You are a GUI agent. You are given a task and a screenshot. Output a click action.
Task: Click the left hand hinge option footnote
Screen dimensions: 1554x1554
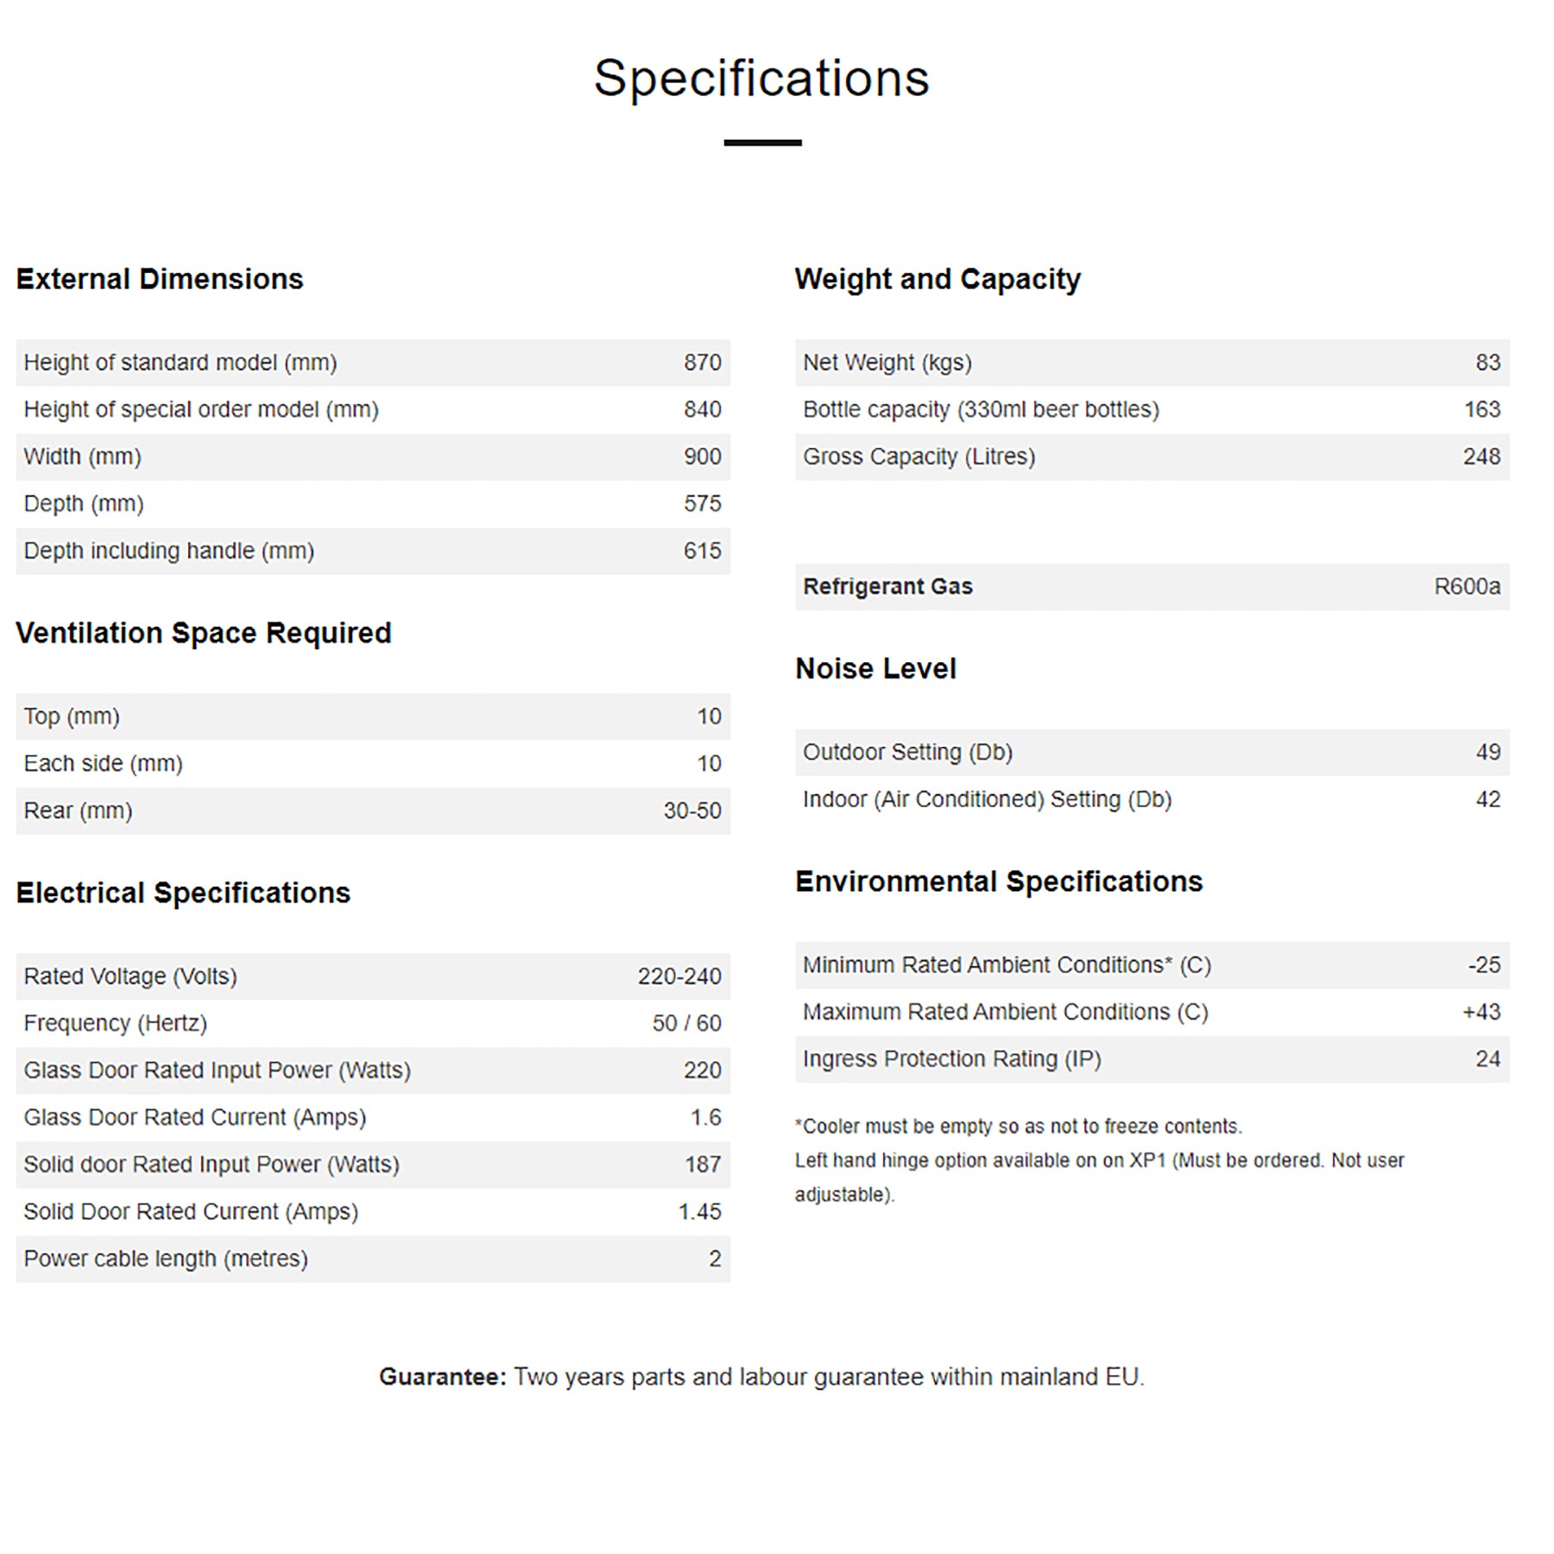(x=1099, y=1161)
